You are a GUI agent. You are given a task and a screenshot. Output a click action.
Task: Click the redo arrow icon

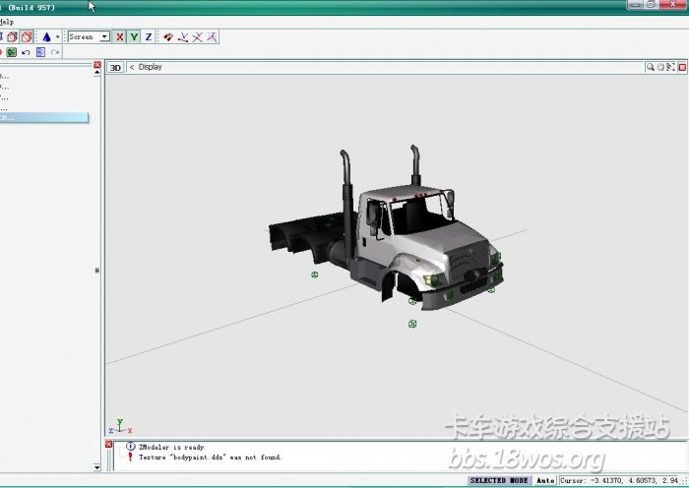(55, 52)
